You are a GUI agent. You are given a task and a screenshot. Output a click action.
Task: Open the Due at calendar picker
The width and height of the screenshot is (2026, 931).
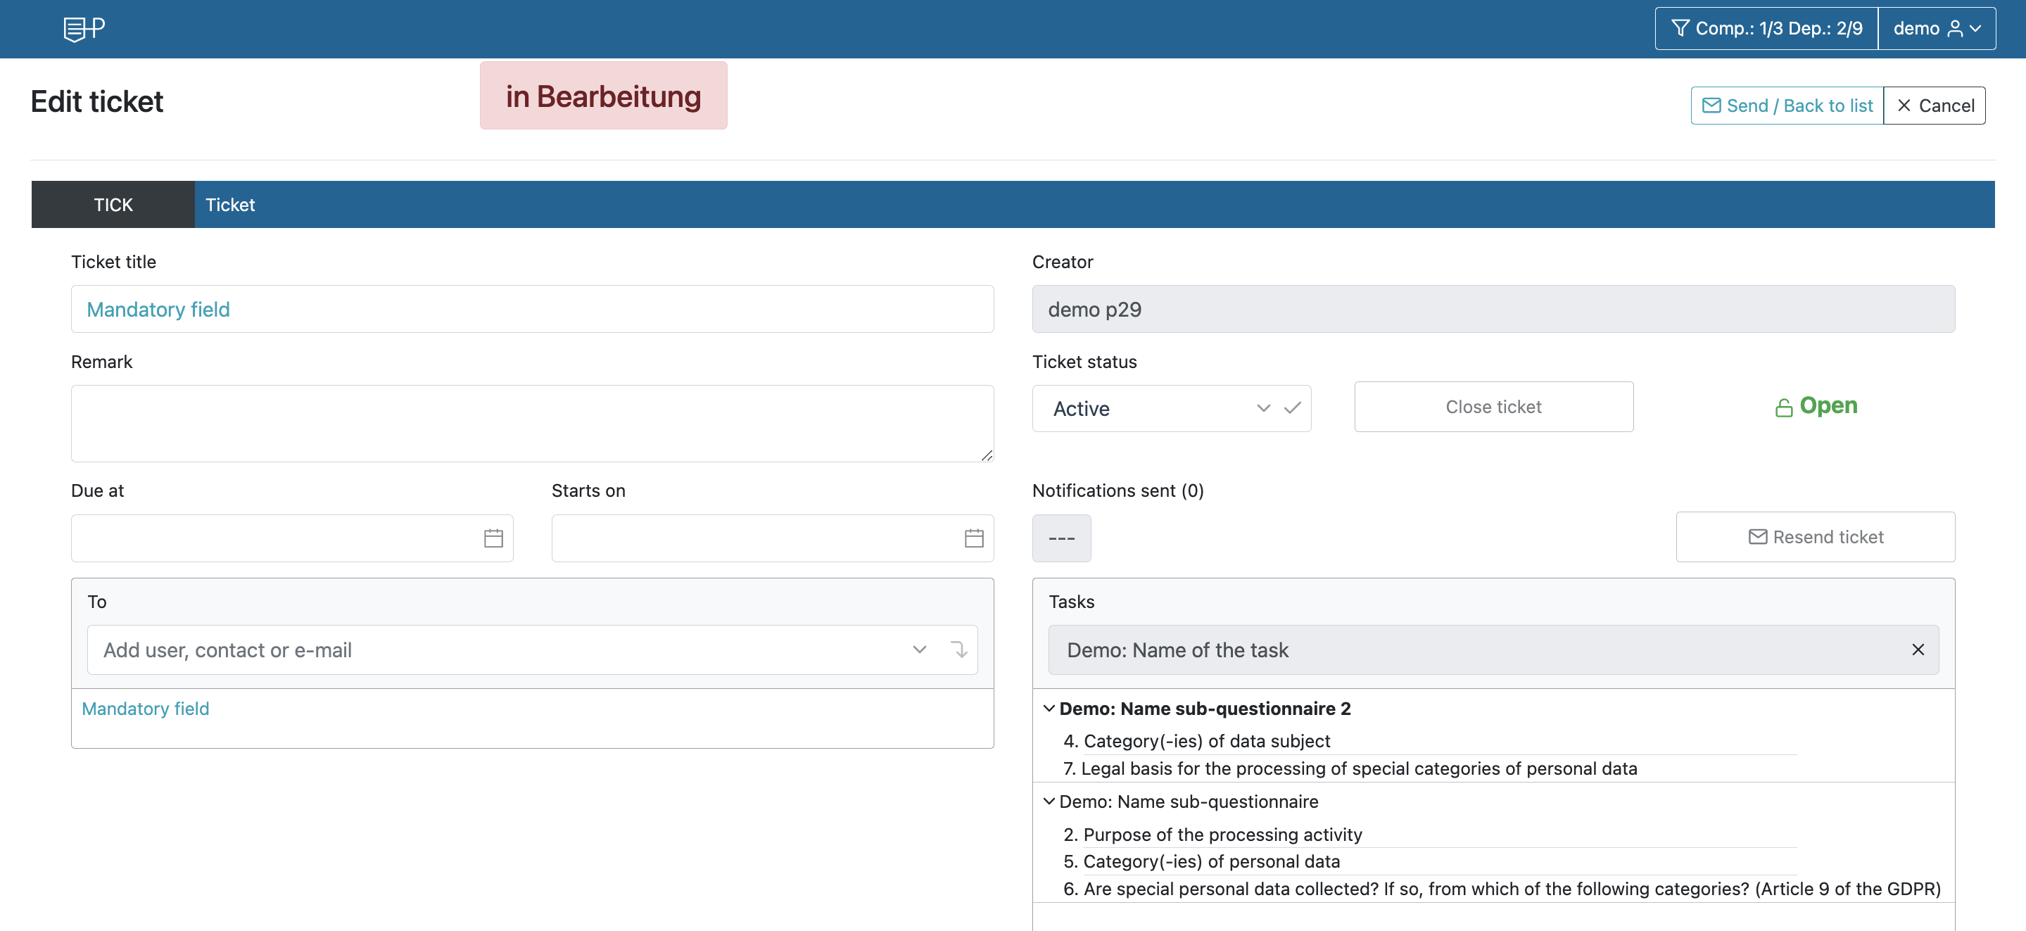pos(493,538)
